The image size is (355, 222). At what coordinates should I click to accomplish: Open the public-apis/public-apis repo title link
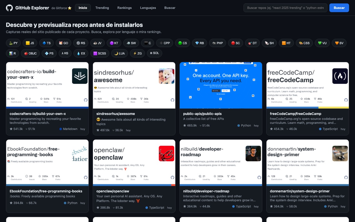202,113
